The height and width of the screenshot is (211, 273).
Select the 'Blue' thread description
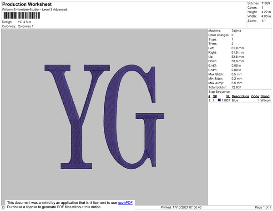[x=235, y=100]
